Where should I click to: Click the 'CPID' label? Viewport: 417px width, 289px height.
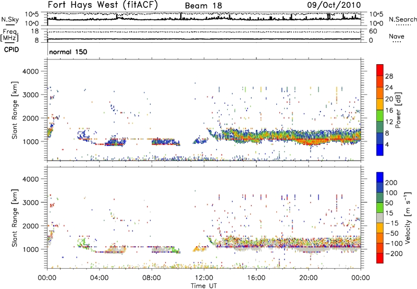pyautogui.click(x=11, y=50)
